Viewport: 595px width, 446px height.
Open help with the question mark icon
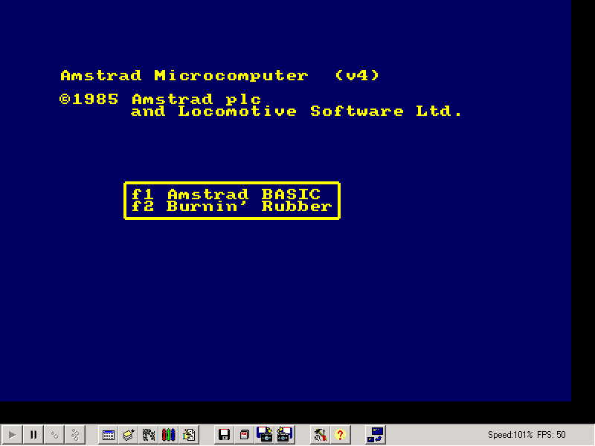click(x=341, y=435)
